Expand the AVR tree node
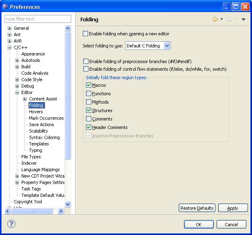 (10, 41)
